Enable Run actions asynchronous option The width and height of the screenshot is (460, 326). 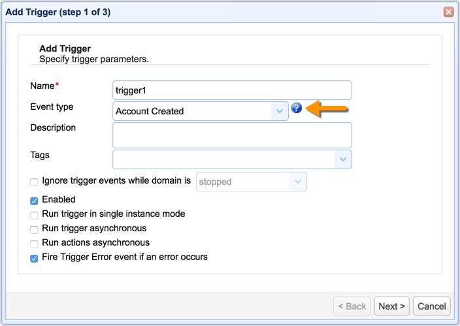(34, 244)
